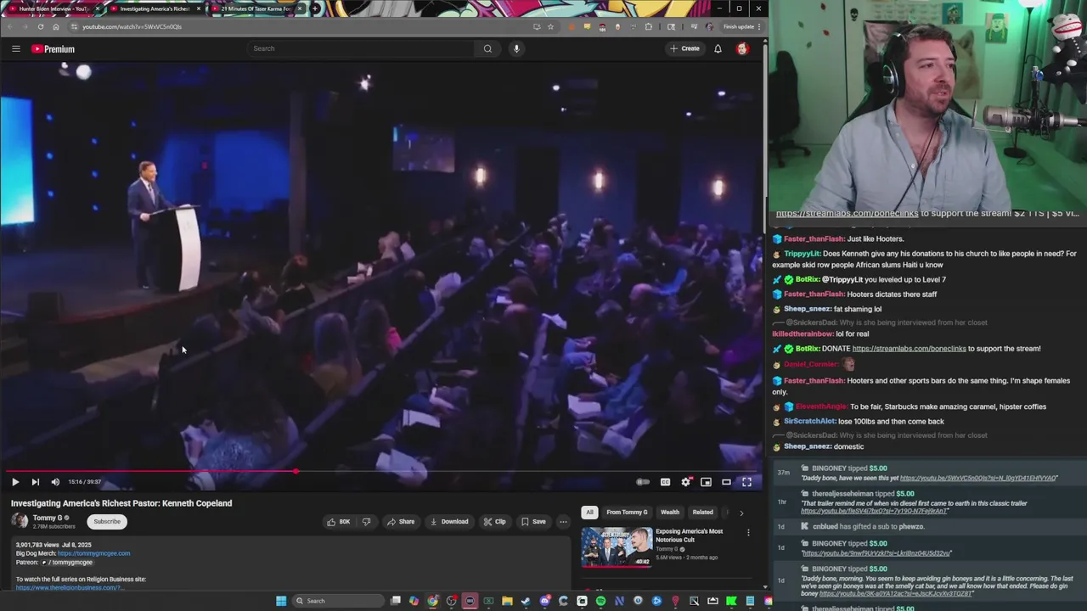Viewport: 1087px width, 611px height.
Task: Open thereligionbusiness.com link in description
Action: tap(70, 587)
